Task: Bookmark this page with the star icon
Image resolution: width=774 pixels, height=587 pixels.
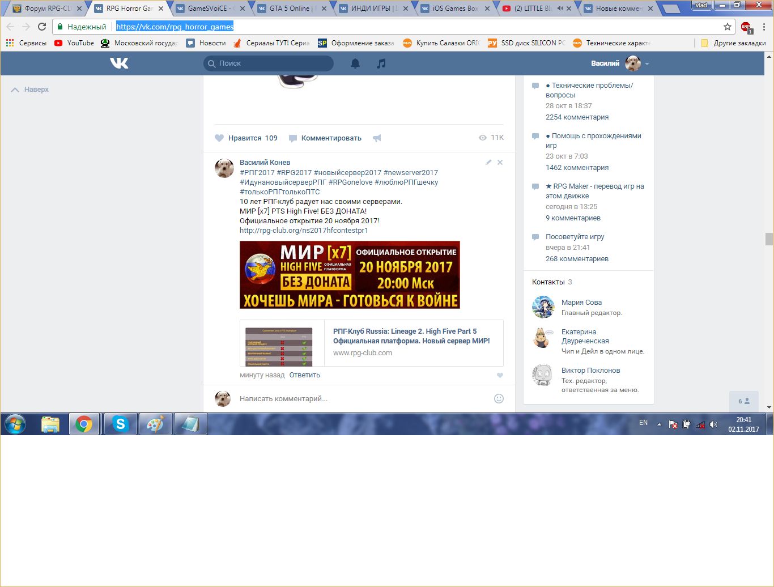Action: 728,27
